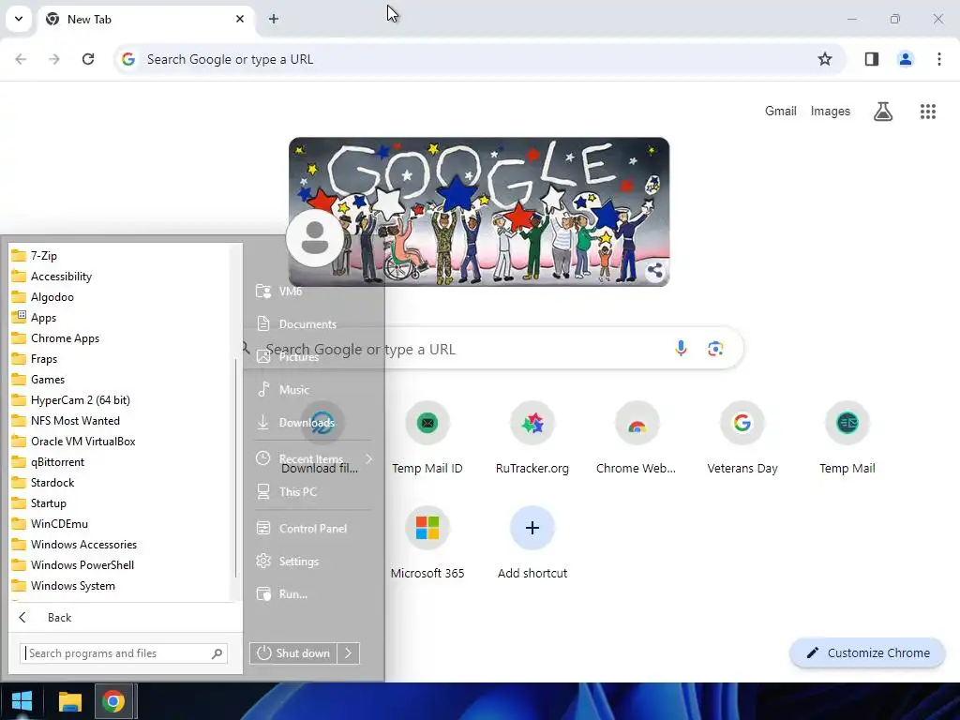The image size is (960, 720).
Task: Start voice search with microphone icon
Action: click(x=681, y=349)
